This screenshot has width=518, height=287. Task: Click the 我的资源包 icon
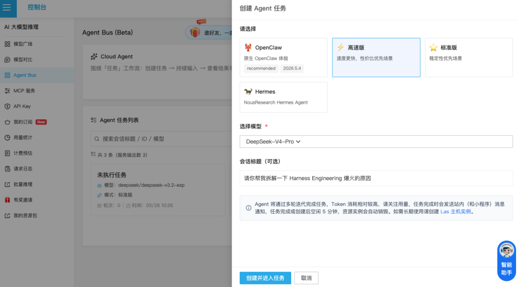7,216
